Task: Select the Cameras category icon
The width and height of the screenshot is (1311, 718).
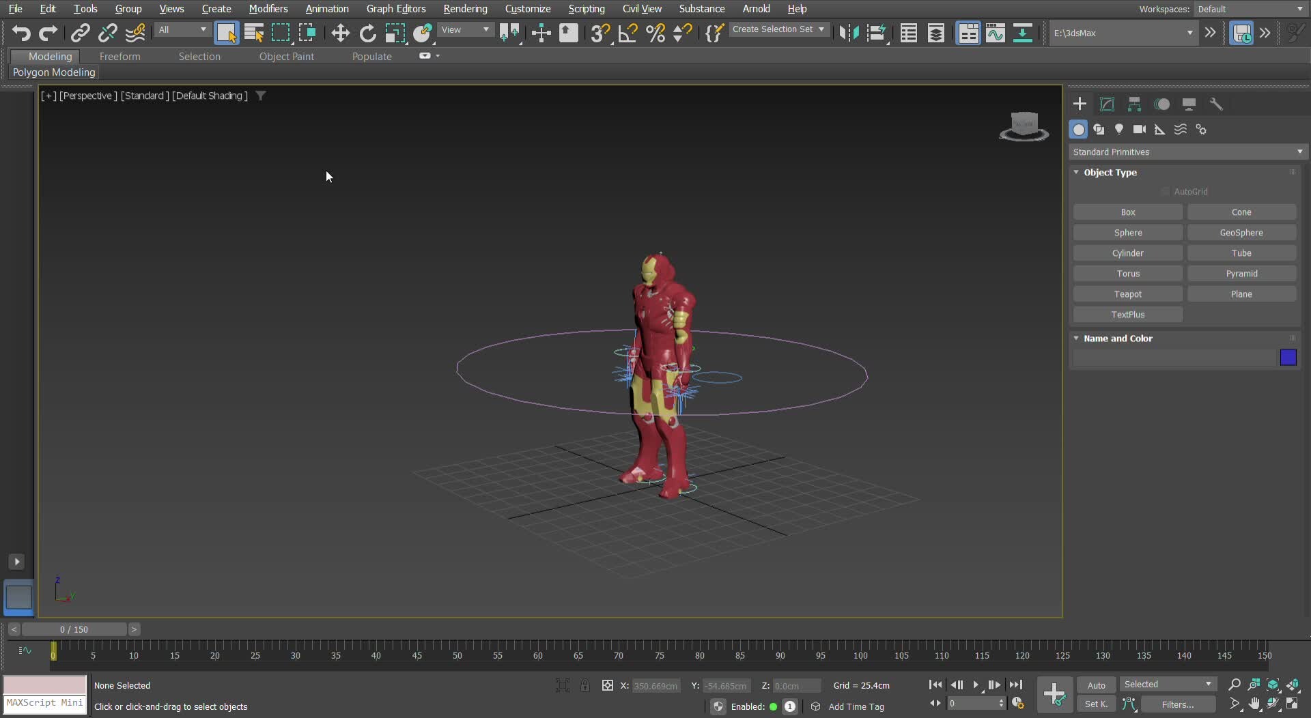Action: click(x=1139, y=130)
